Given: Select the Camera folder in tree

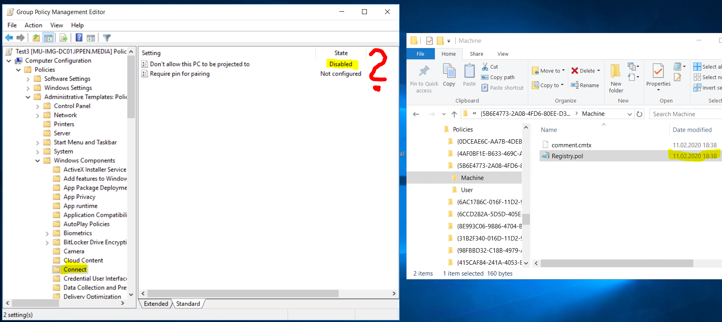Looking at the screenshot, I should pos(74,251).
